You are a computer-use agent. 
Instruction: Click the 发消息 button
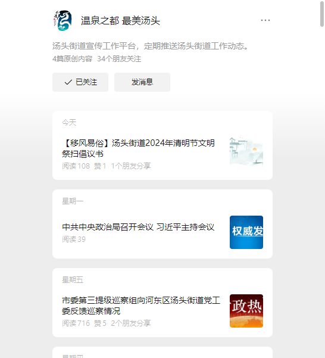click(142, 82)
